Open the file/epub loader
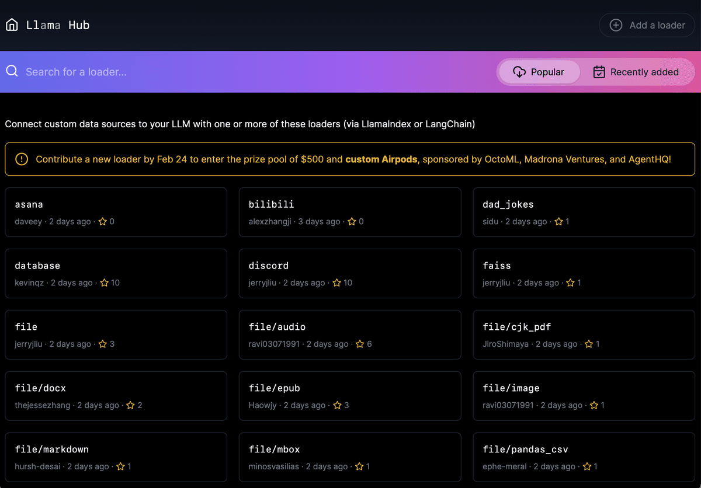Screen dimensions: 701x488 coord(350,396)
